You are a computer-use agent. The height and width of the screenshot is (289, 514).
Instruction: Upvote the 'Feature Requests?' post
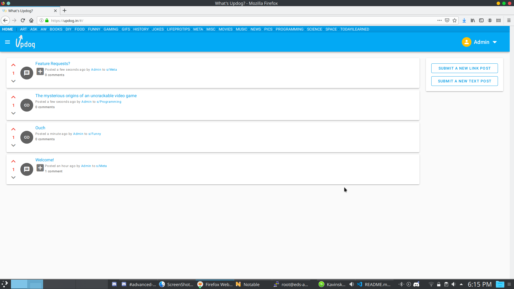[13, 65]
